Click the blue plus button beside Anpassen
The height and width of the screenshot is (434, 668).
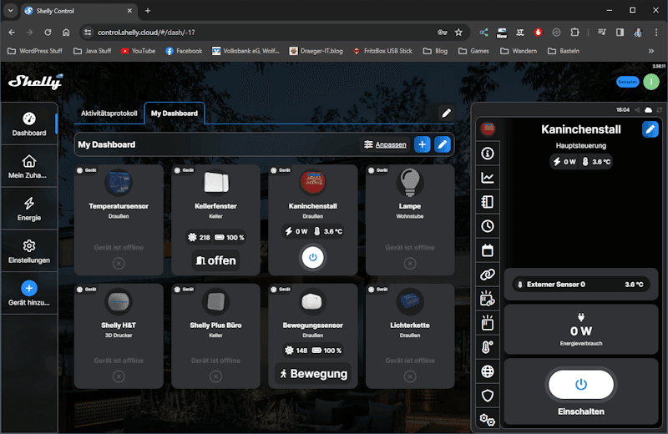423,144
